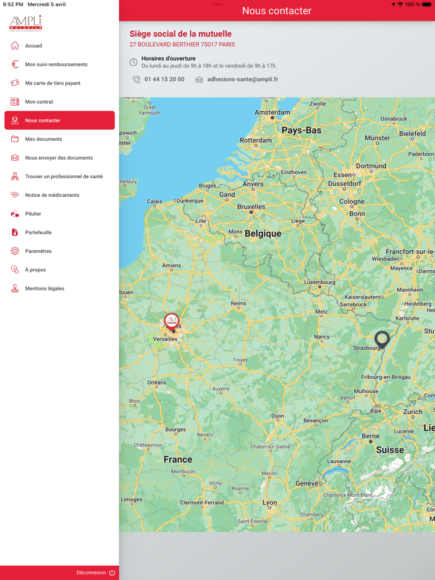The width and height of the screenshot is (435, 580).
Task: Click the À propos icon
Action: point(15,270)
